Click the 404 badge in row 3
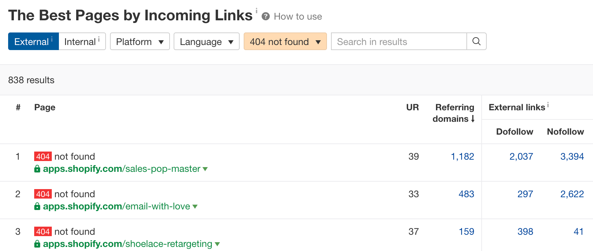This screenshot has width=593, height=251. click(x=43, y=231)
